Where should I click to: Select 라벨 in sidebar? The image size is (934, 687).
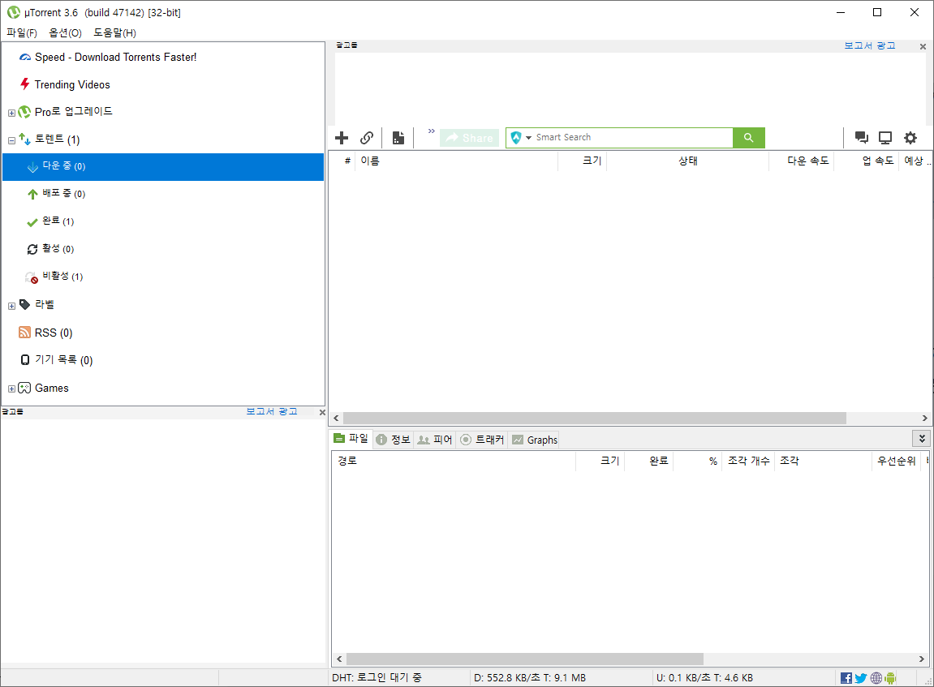(45, 304)
